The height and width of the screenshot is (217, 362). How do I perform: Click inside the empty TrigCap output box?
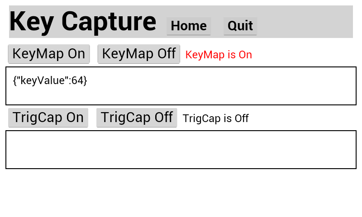[x=181, y=150]
